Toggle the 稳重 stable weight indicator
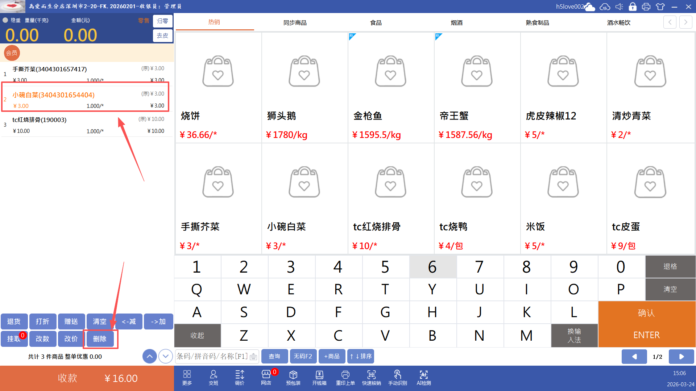 click(5, 20)
